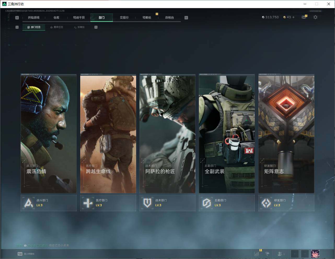Click the 战斗部门 LV.3 emblem icon
This screenshot has height=259, width=335.
click(28, 203)
